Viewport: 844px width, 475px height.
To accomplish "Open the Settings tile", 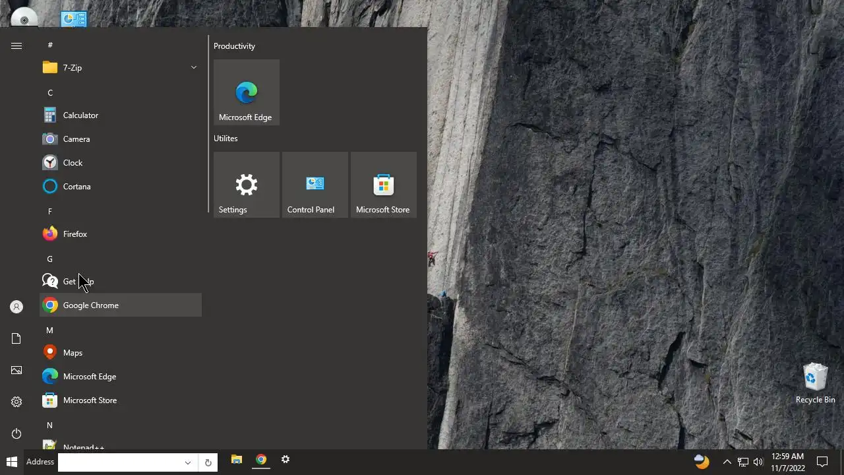I will click(247, 185).
